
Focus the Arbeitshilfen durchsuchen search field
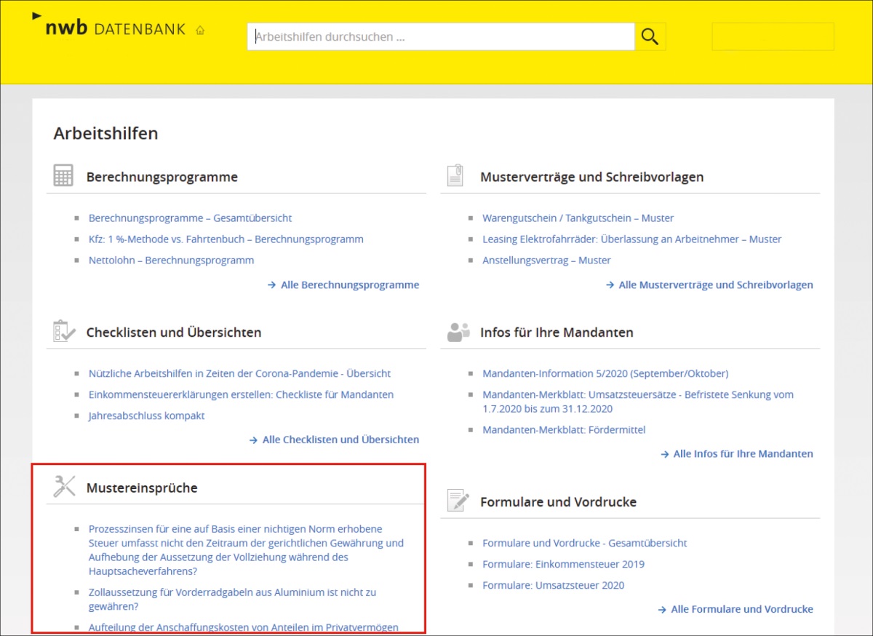pyautogui.click(x=441, y=36)
